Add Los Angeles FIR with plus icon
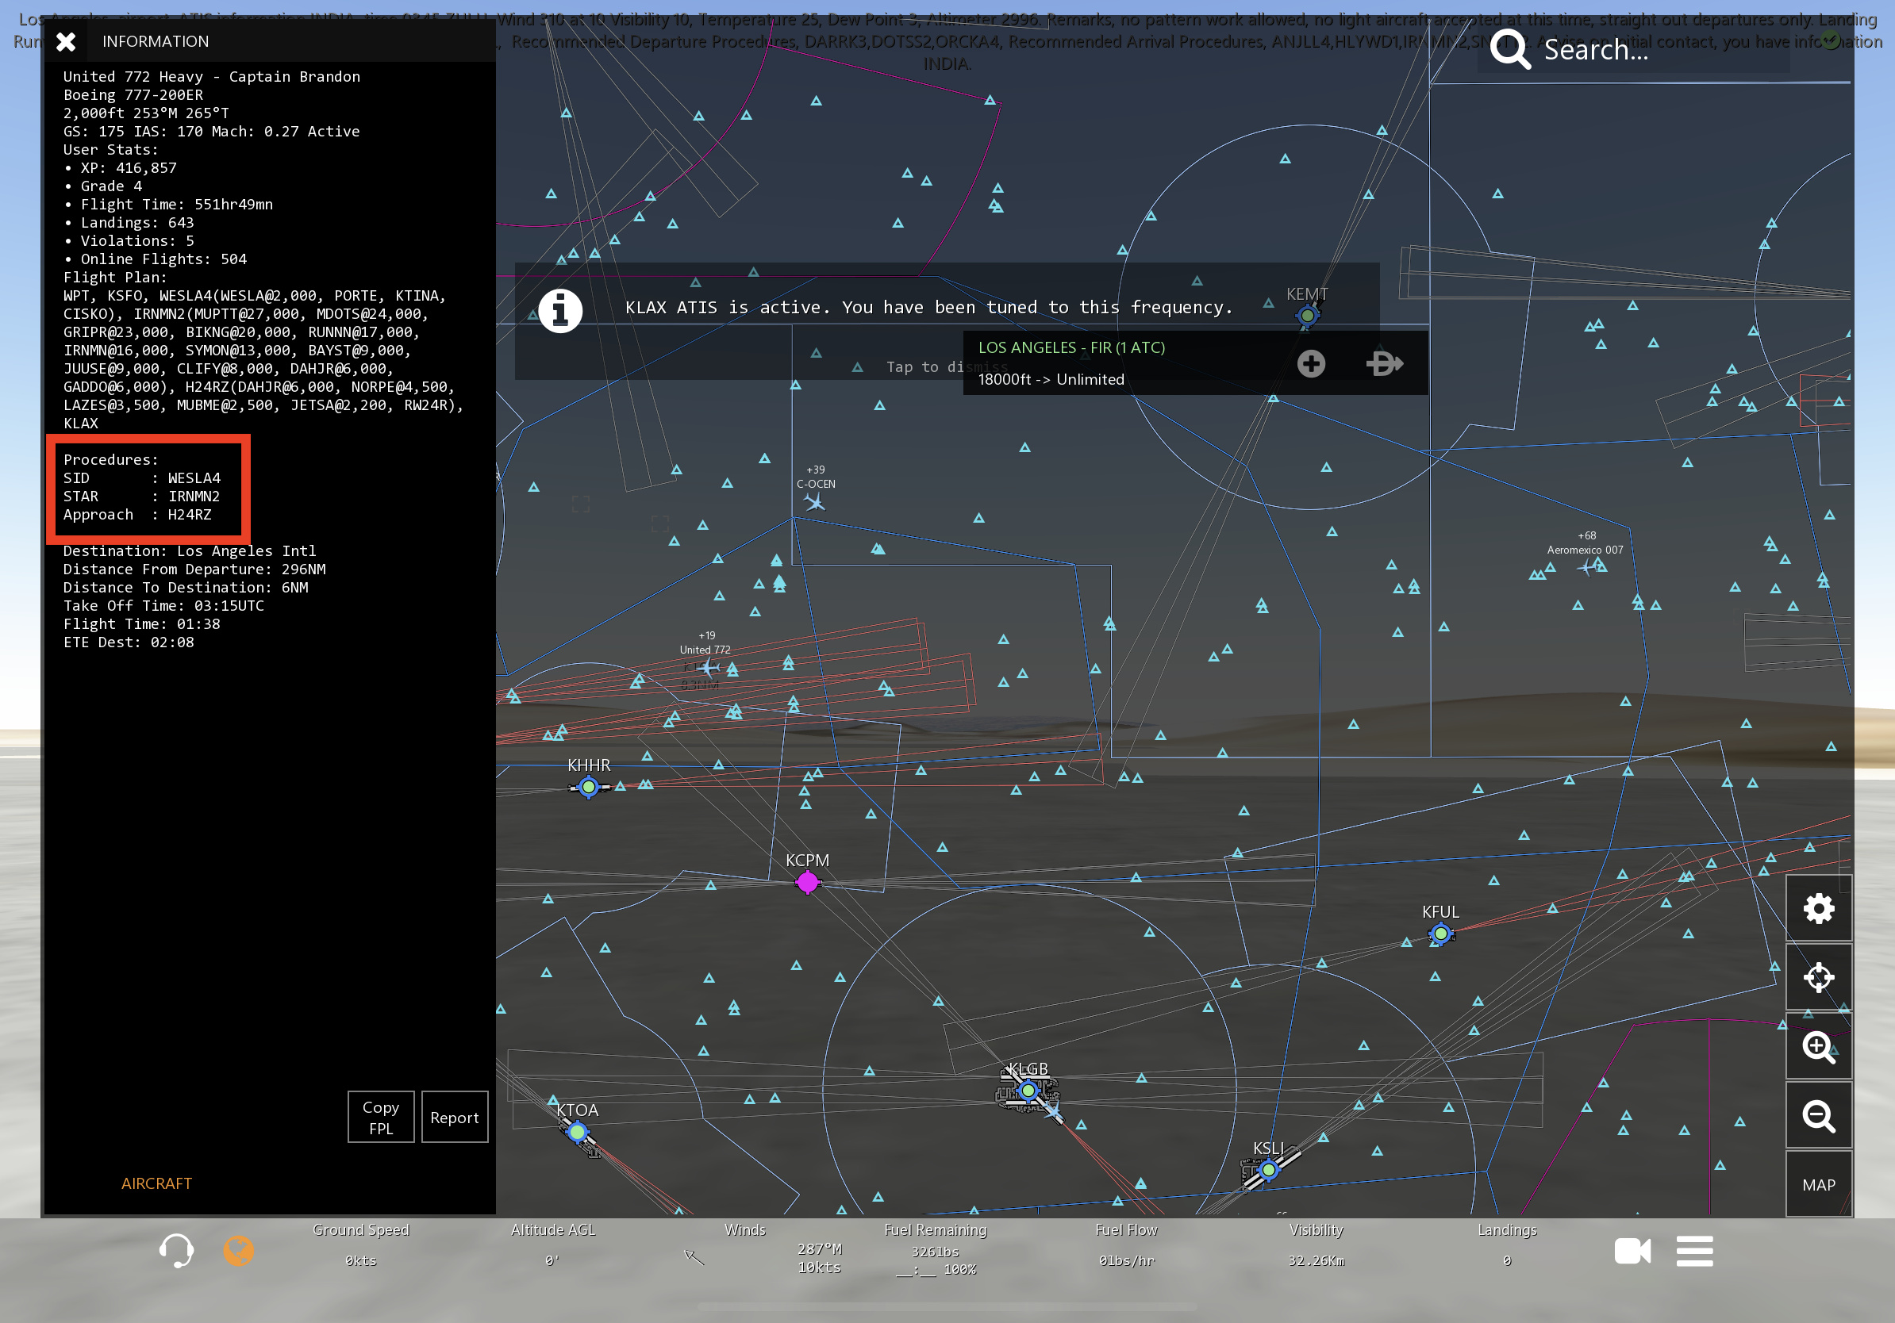This screenshot has width=1895, height=1323. [x=1311, y=363]
